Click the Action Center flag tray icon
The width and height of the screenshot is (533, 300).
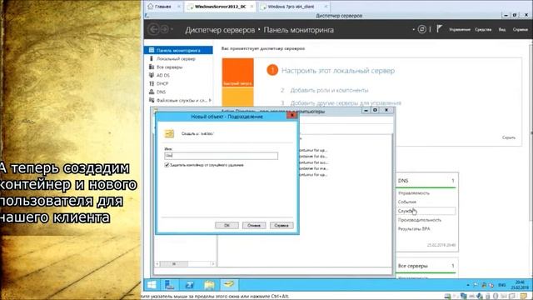pyautogui.click(x=476, y=285)
